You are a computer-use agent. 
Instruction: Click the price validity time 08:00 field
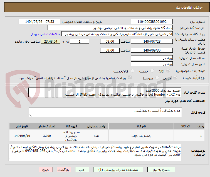coord(110,50)
